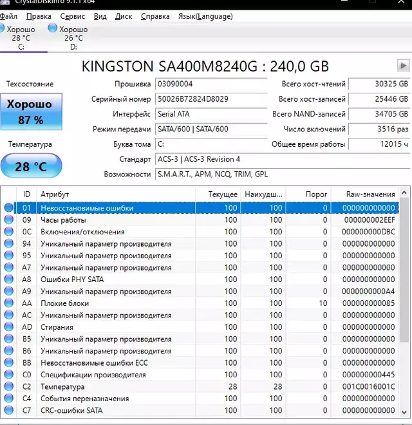Open the Диск menu
The width and height of the screenshot is (412, 425).
[x=124, y=17]
